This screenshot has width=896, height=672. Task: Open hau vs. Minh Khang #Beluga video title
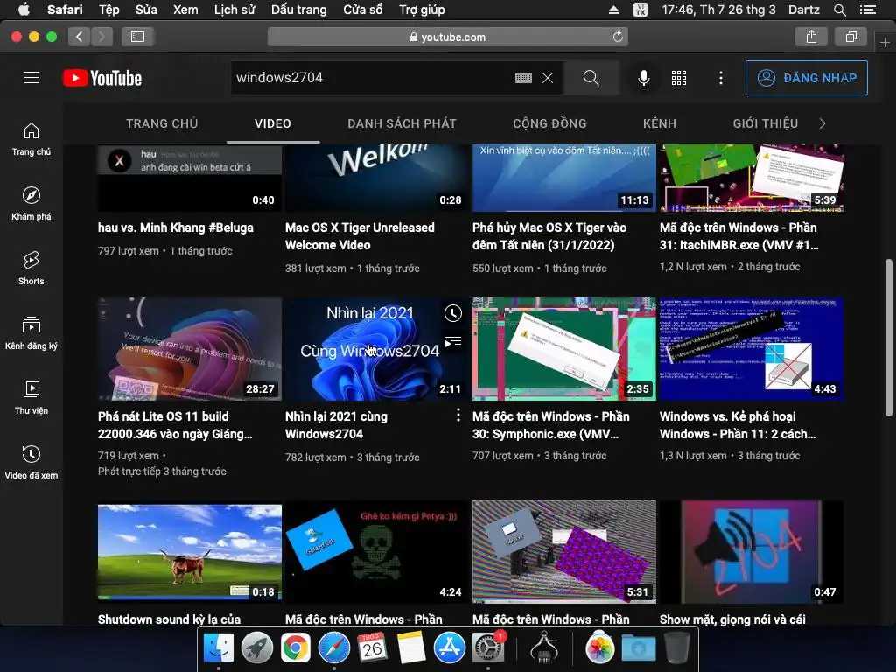click(x=175, y=227)
